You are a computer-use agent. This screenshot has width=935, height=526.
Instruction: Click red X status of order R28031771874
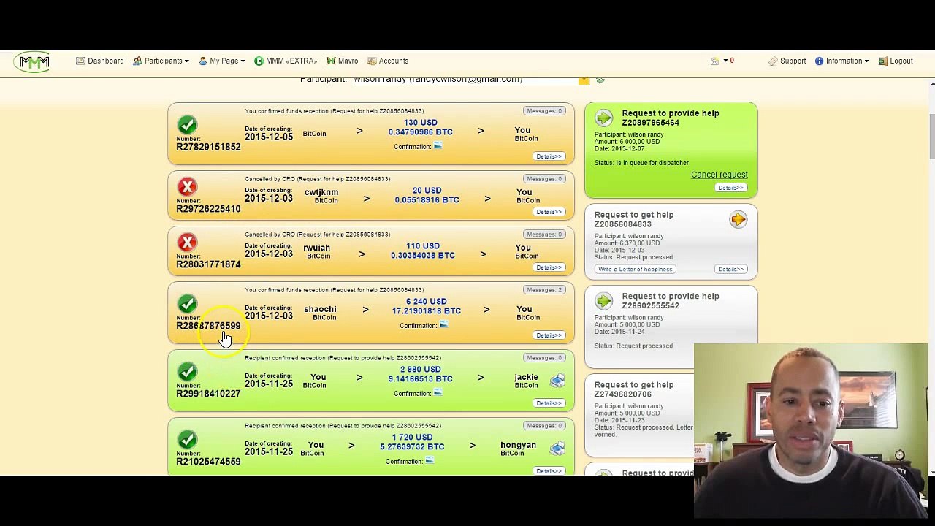pos(187,243)
